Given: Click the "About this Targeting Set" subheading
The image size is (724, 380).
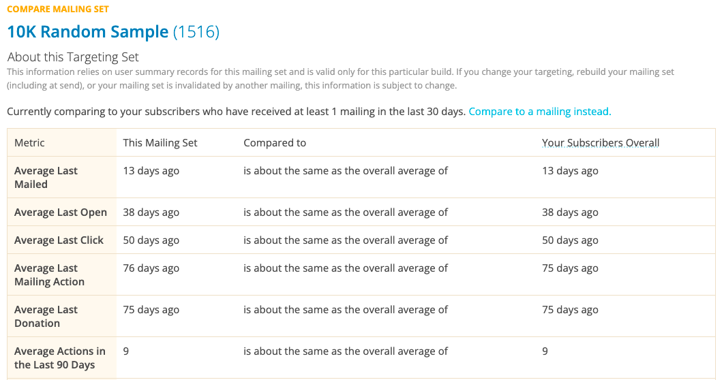Looking at the screenshot, I should 73,57.
